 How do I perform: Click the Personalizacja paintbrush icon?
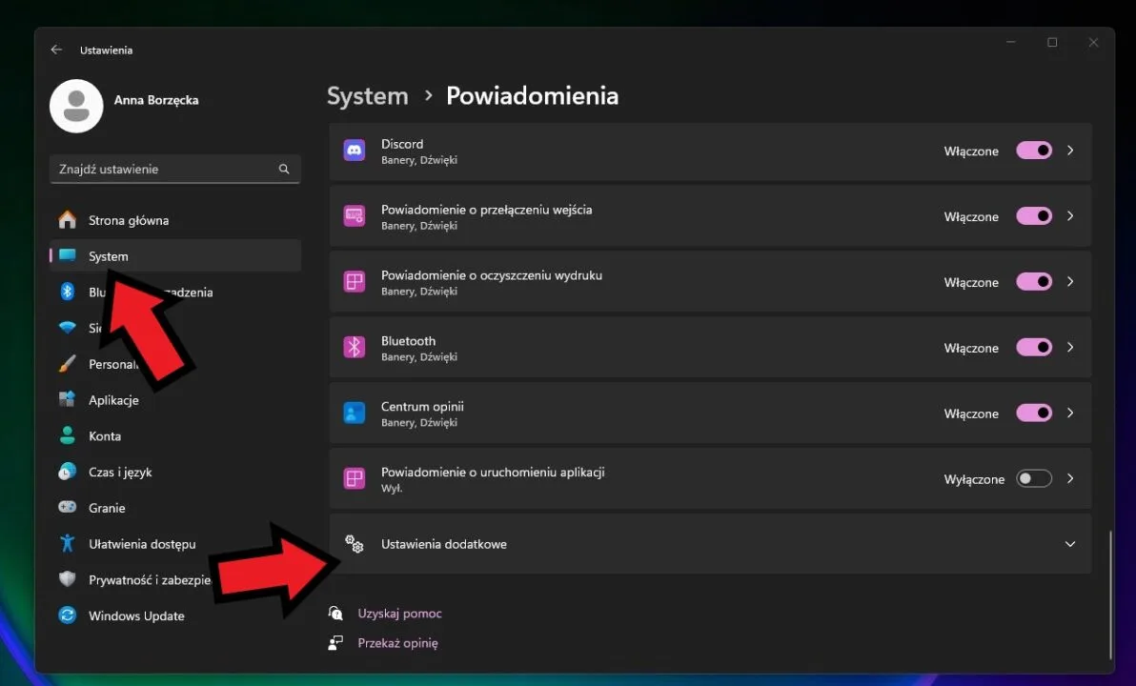click(68, 364)
